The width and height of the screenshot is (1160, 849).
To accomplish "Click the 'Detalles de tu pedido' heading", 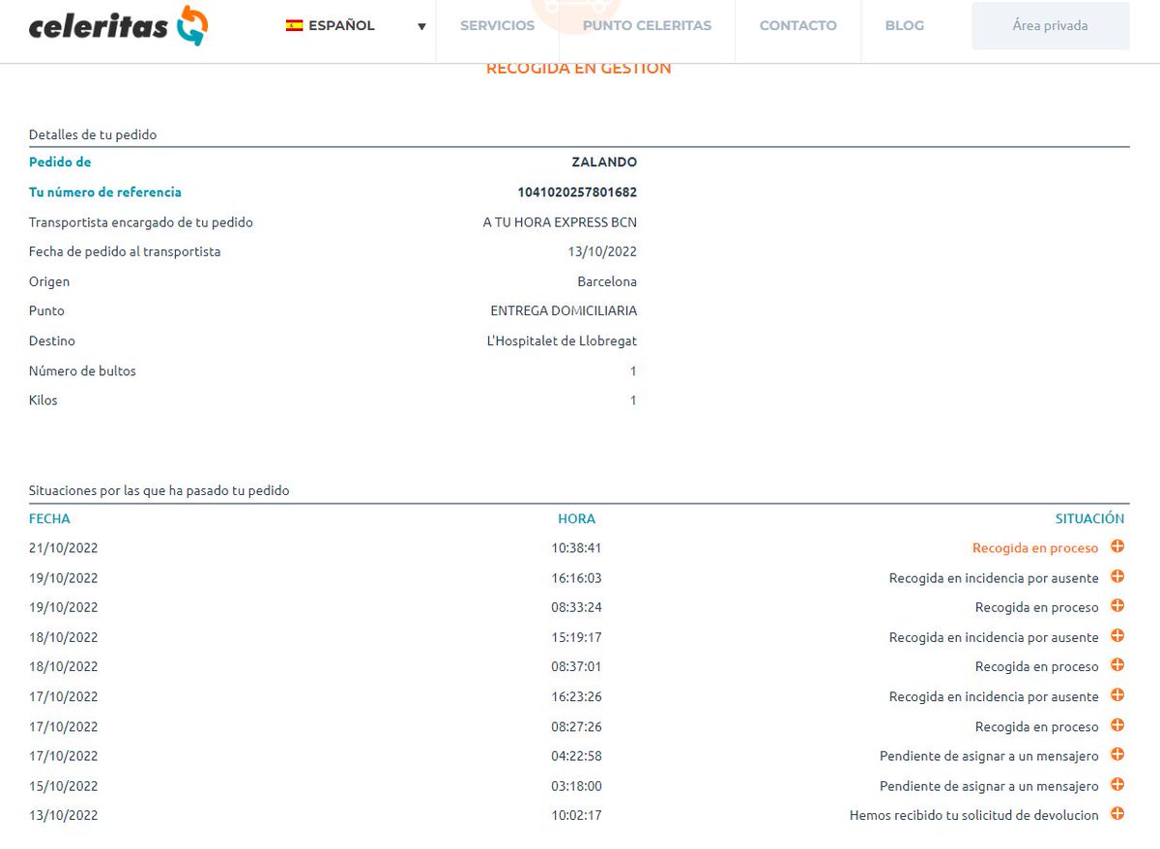I will point(93,134).
